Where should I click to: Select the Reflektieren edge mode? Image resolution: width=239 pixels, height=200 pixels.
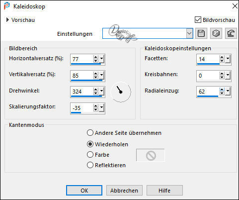pyautogui.click(x=90, y=165)
